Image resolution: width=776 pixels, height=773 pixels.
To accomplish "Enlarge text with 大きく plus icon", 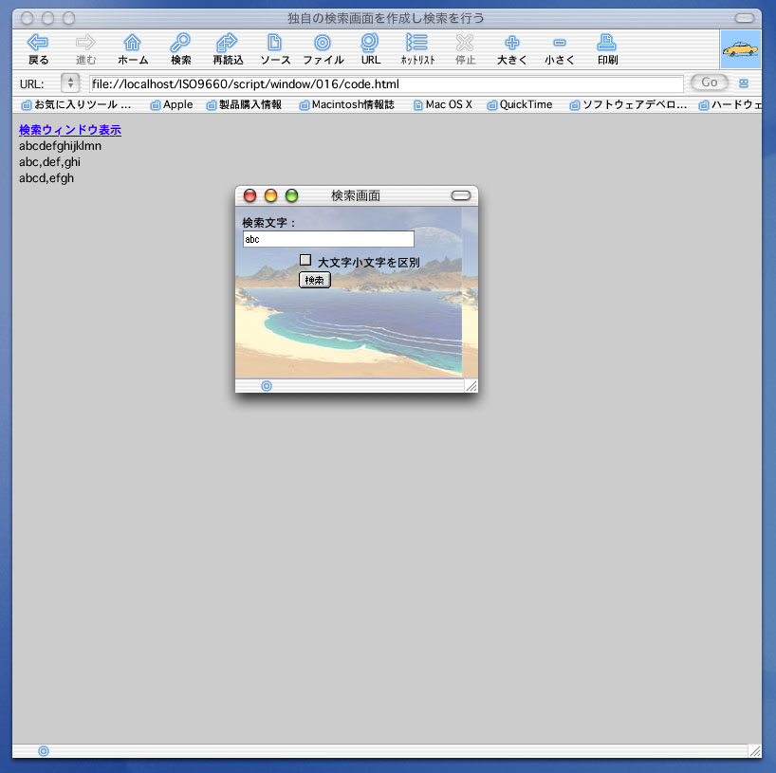I will pyautogui.click(x=512, y=43).
